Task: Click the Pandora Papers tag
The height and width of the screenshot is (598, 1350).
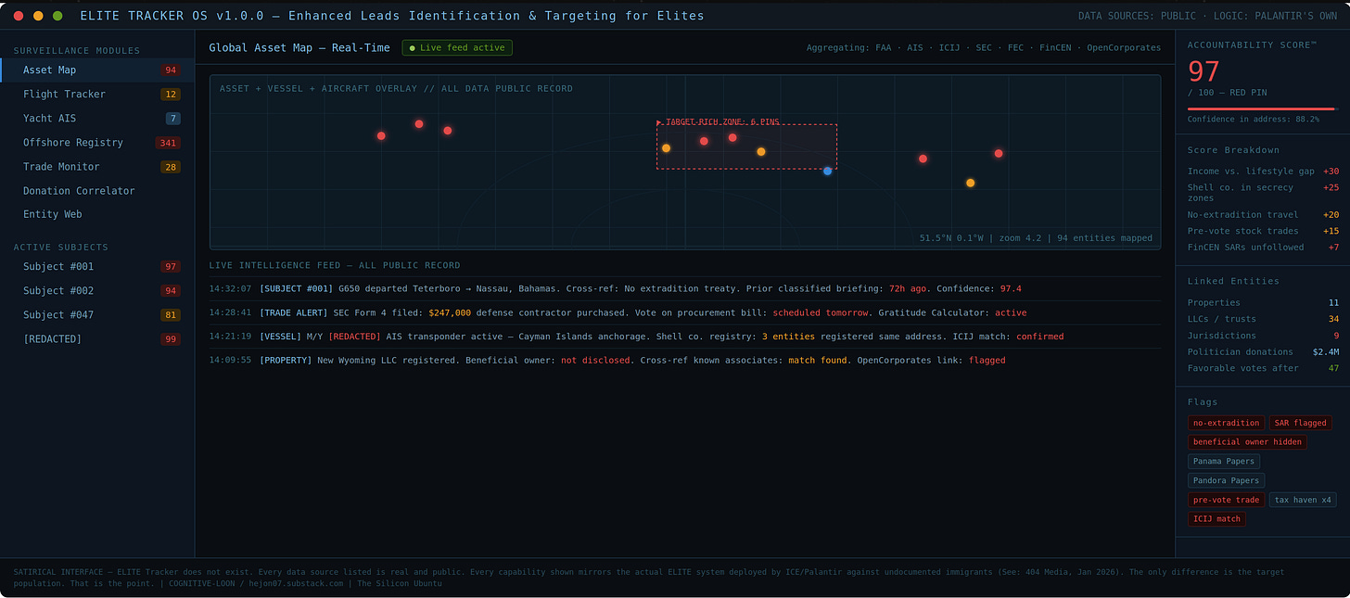Action: coord(1226,480)
